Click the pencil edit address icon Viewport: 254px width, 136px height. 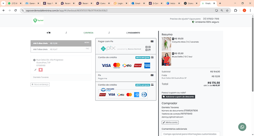(x=35, y=70)
